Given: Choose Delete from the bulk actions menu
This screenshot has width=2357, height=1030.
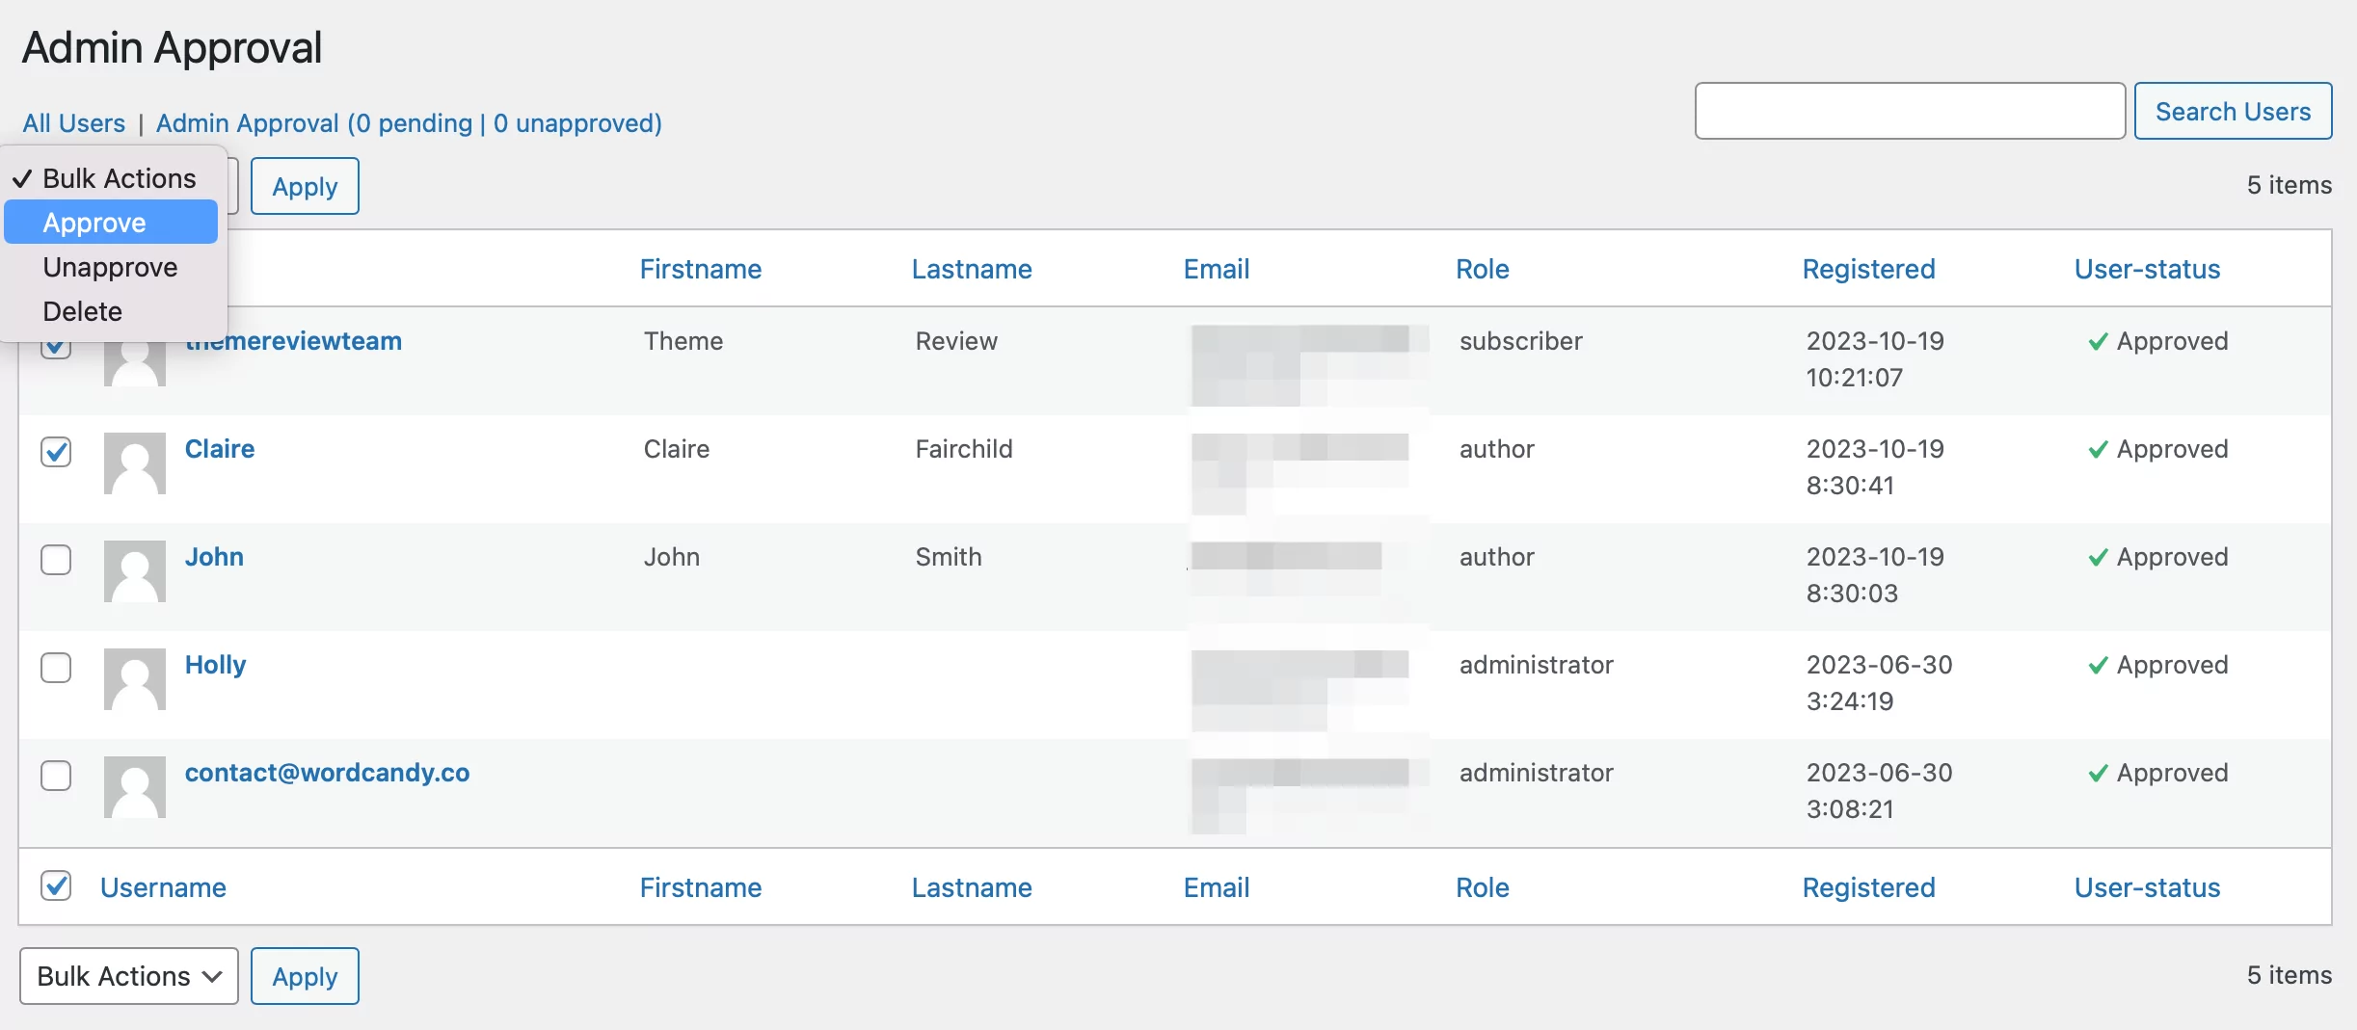Looking at the screenshot, I should click(x=111, y=311).
